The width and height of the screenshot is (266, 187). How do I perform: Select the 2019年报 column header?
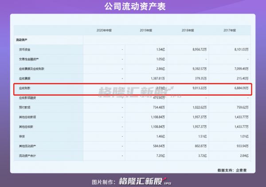click(x=146, y=30)
